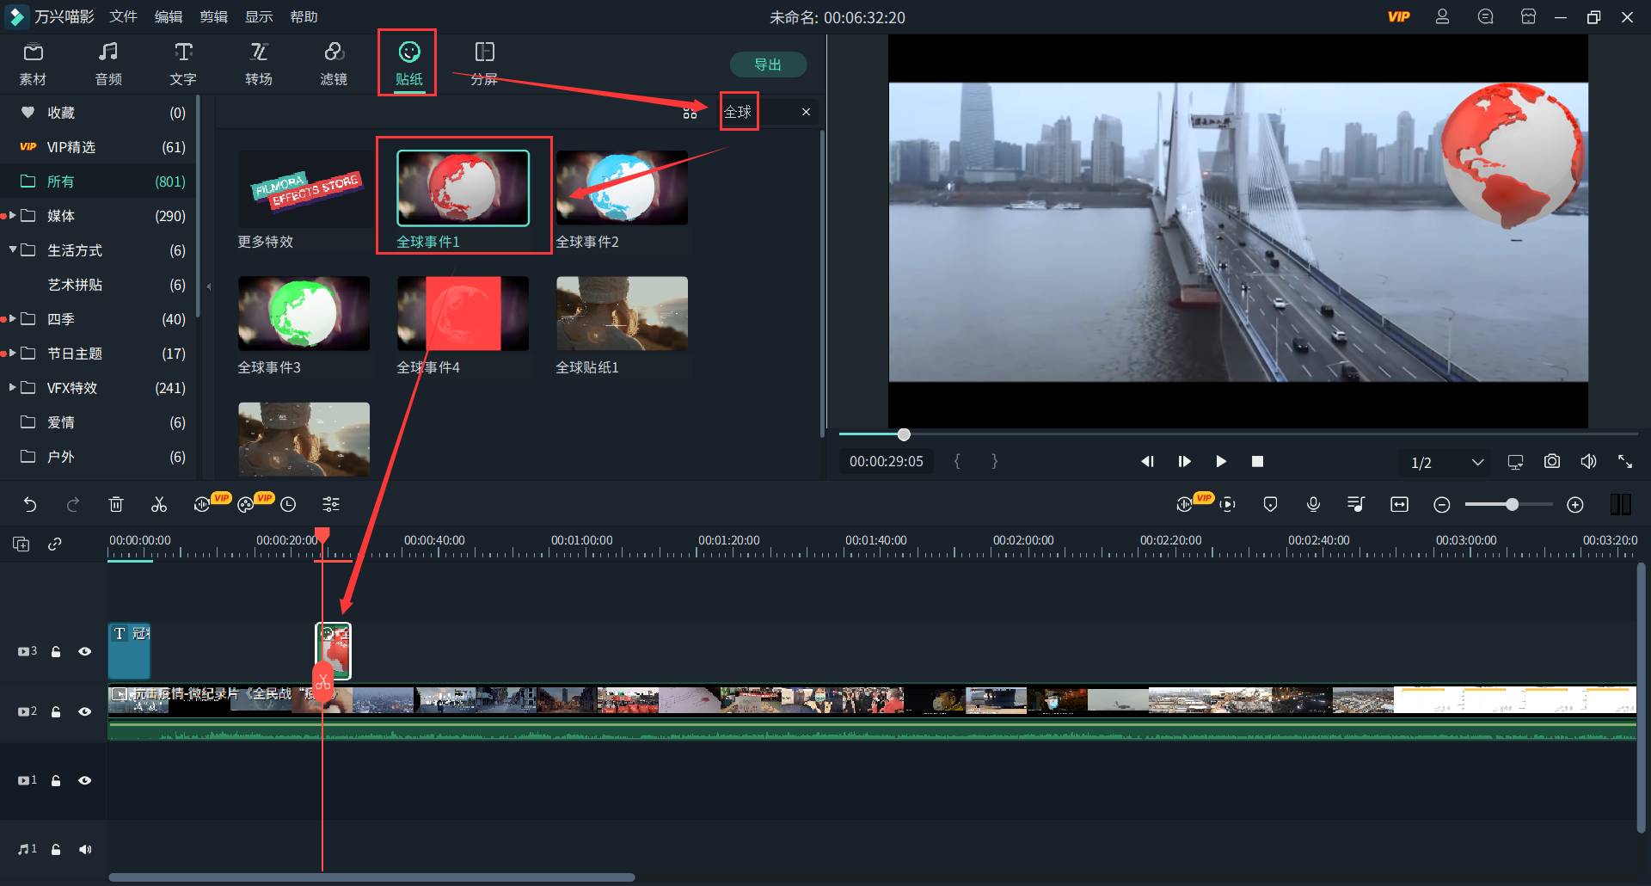Image resolution: width=1651 pixels, height=886 pixels.
Task: Switch to the 转场 tab
Action: click(x=258, y=65)
